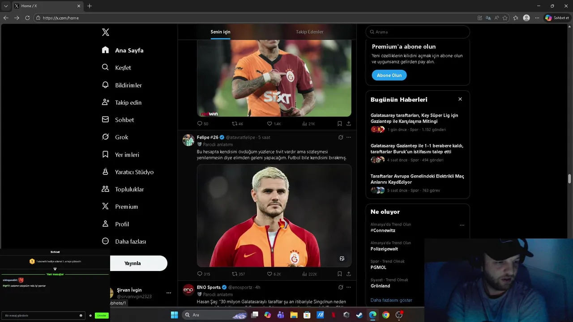
Task: Click the page vertical scrollbar thumb
Action: pyautogui.click(x=569, y=178)
